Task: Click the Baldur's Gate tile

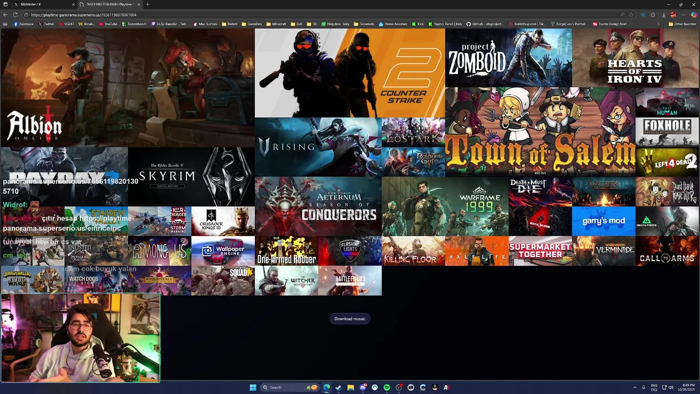Action: coord(413,161)
